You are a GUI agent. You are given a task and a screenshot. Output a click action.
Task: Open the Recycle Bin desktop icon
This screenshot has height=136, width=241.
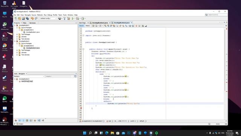tap(5, 4)
